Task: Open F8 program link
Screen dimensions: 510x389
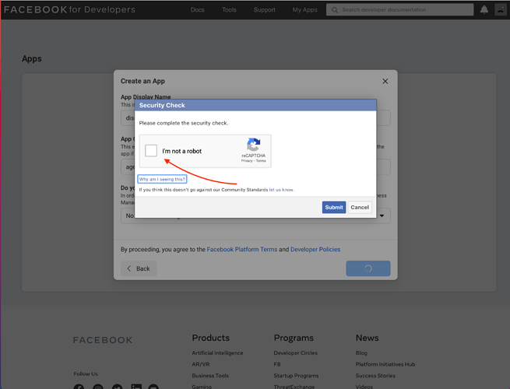Action: [277, 364]
